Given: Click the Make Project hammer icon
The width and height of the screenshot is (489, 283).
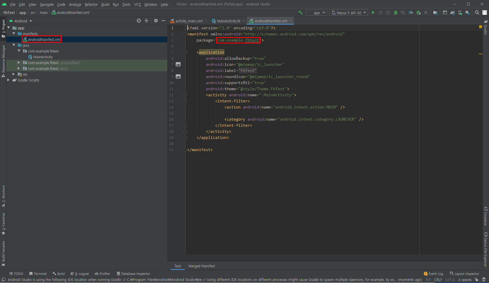Looking at the screenshot, I should pos(300,12).
